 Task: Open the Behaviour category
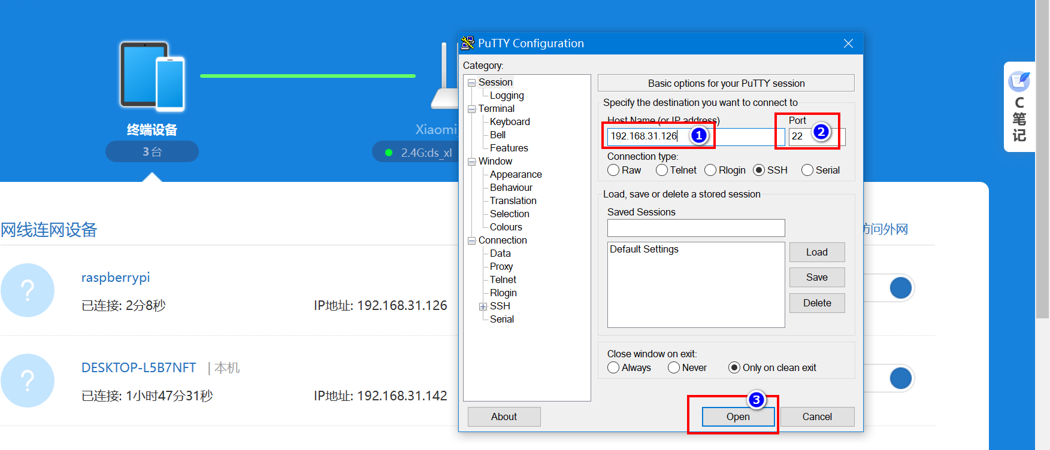point(511,187)
